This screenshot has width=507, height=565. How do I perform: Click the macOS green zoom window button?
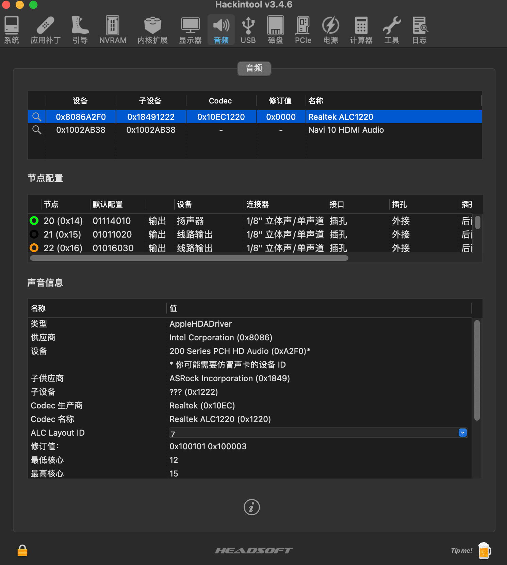33,4
